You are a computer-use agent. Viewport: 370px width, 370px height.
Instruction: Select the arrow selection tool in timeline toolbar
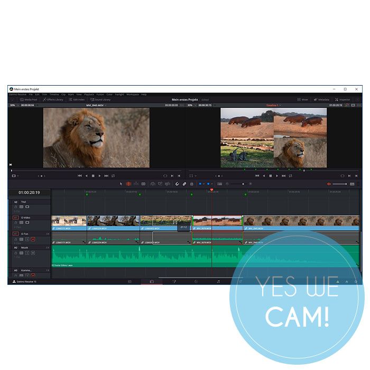point(121,184)
